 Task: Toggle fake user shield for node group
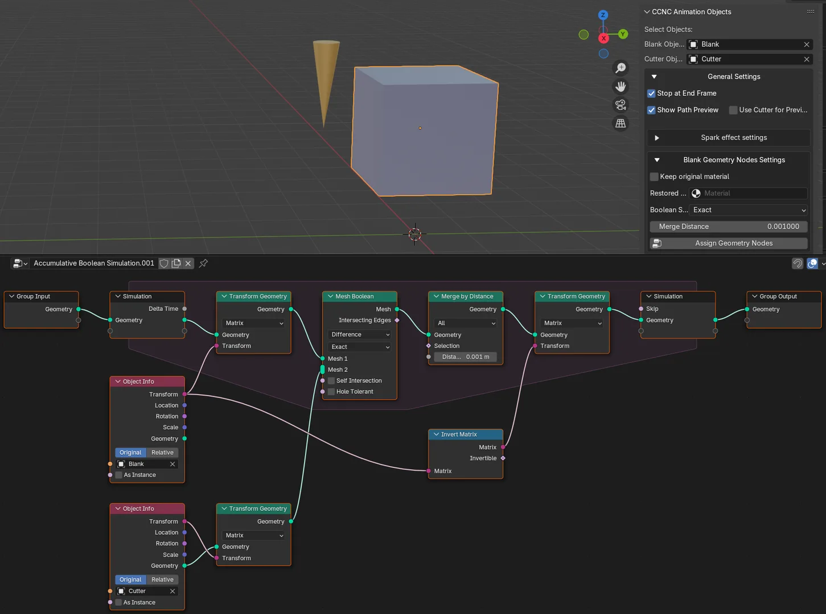(x=164, y=263)
